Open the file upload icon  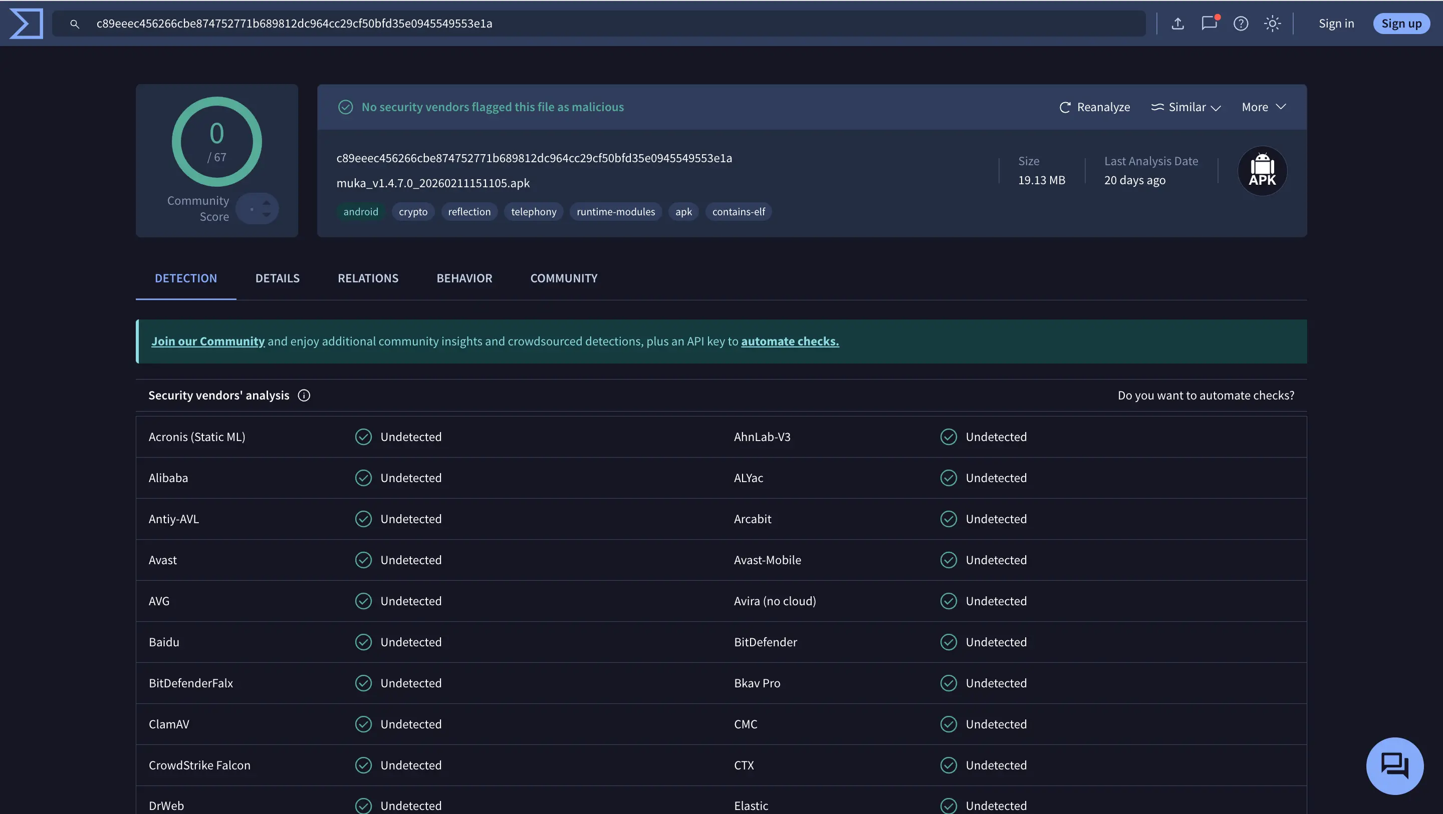[1178, 23]
